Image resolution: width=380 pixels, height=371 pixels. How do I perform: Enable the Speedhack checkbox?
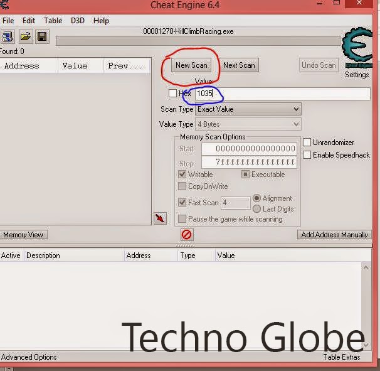tap(307, 155)
